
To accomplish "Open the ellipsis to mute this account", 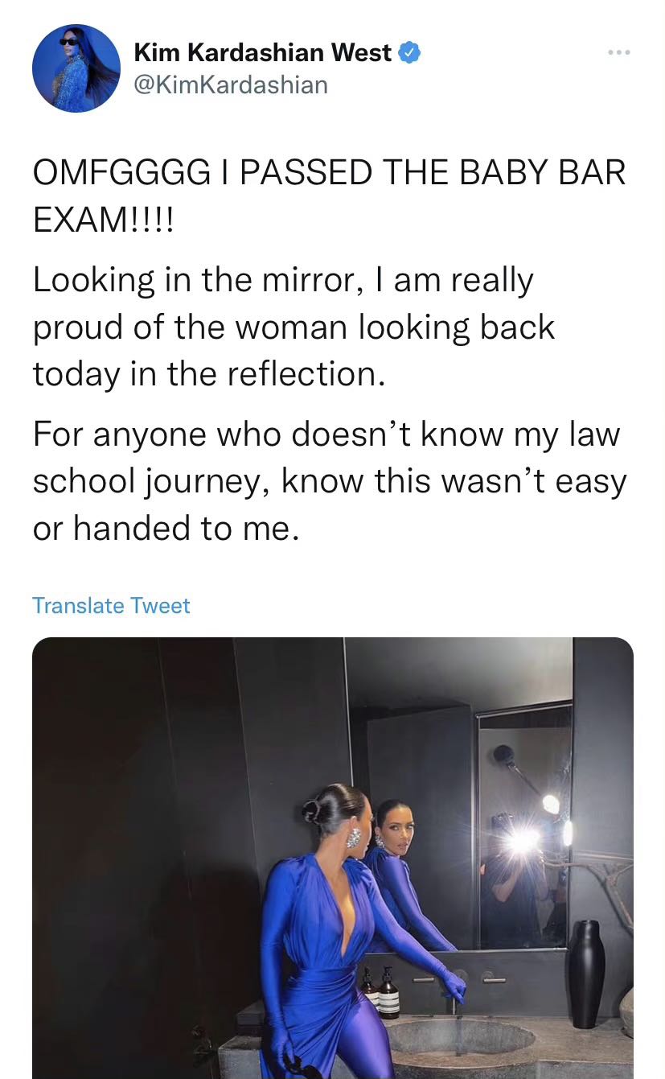I will pyautogui.click(x=618, y=51).
